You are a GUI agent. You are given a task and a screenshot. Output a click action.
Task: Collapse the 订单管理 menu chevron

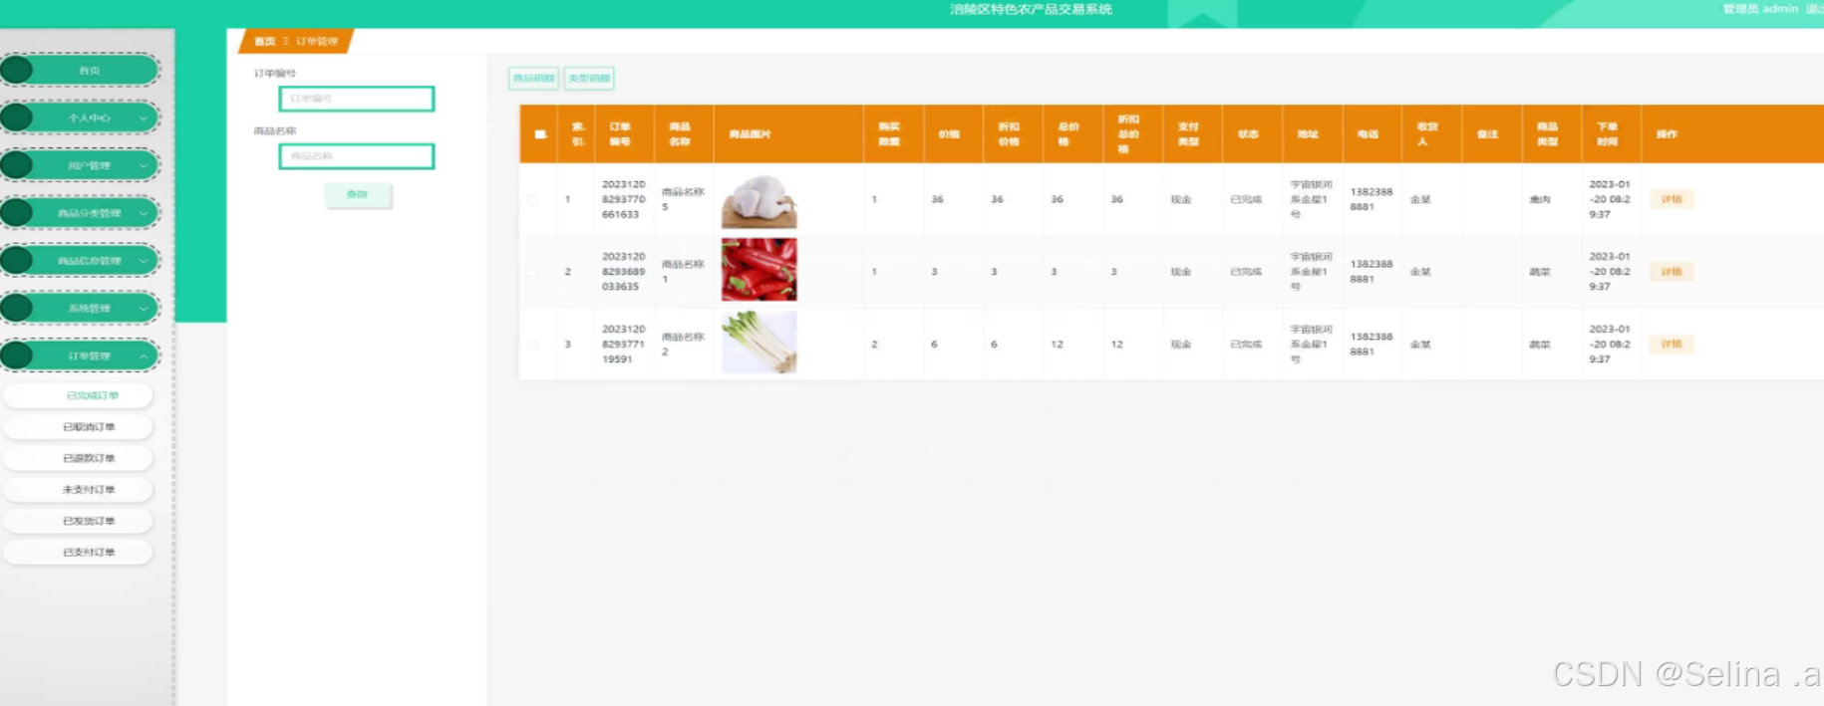(x=144, y=356)
